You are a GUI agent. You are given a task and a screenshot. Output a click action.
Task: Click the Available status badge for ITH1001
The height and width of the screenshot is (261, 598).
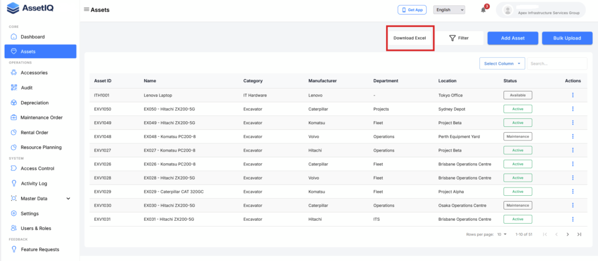[517, 95]
